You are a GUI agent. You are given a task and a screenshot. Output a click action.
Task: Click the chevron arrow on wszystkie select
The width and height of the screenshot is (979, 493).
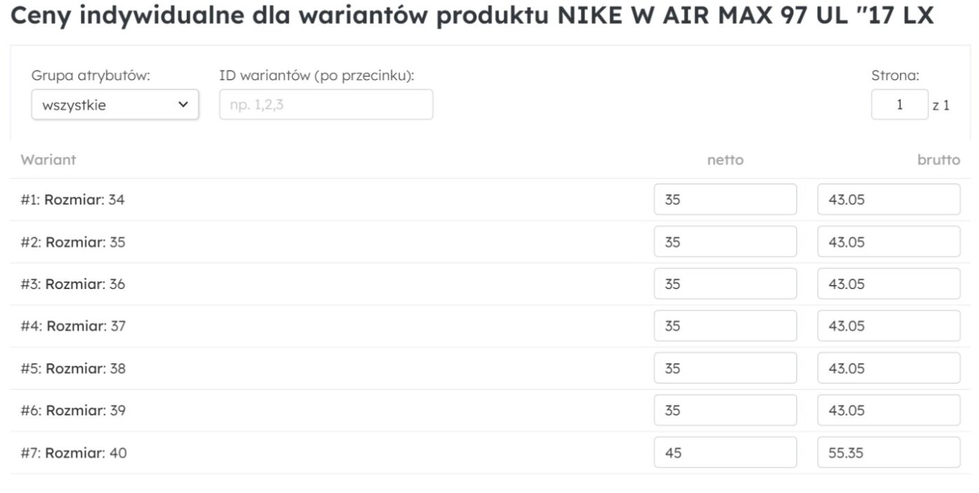tap(183, 105)
